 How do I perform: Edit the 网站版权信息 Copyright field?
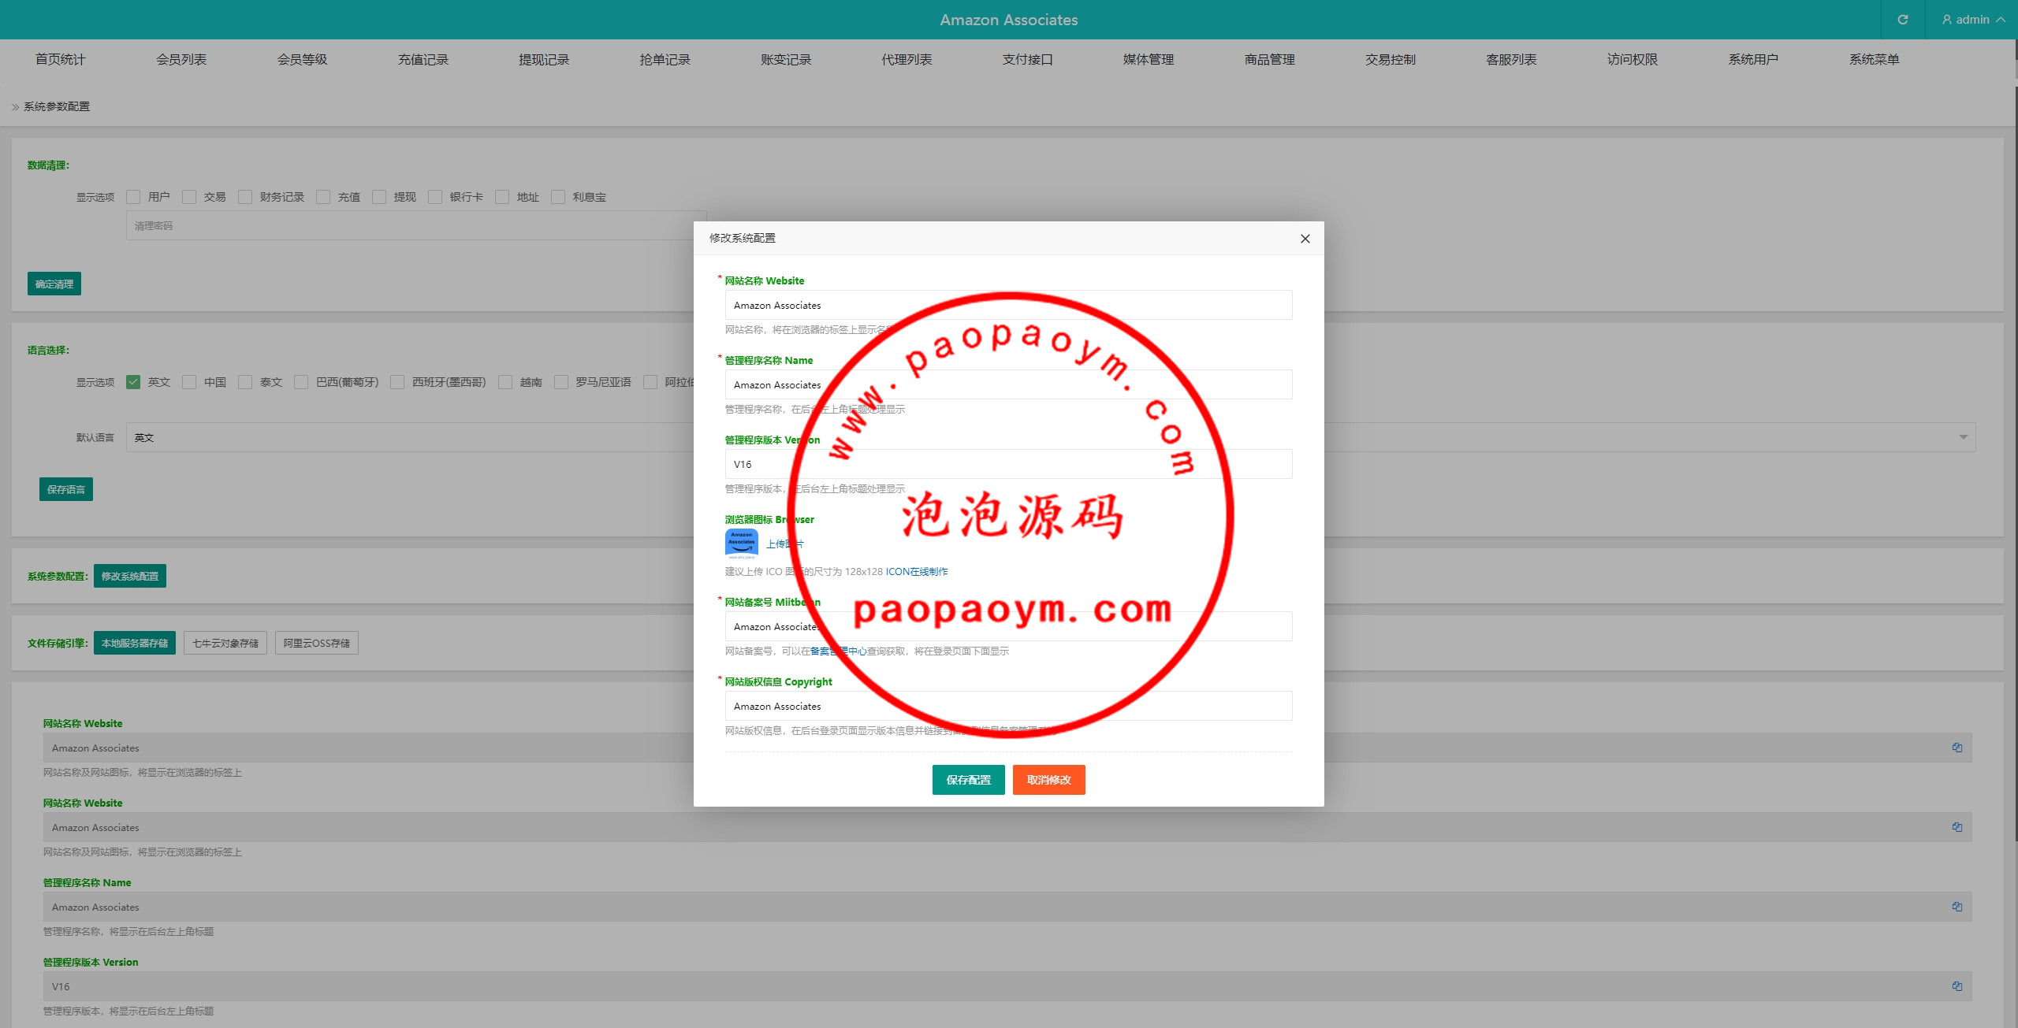pos(1008,706)
